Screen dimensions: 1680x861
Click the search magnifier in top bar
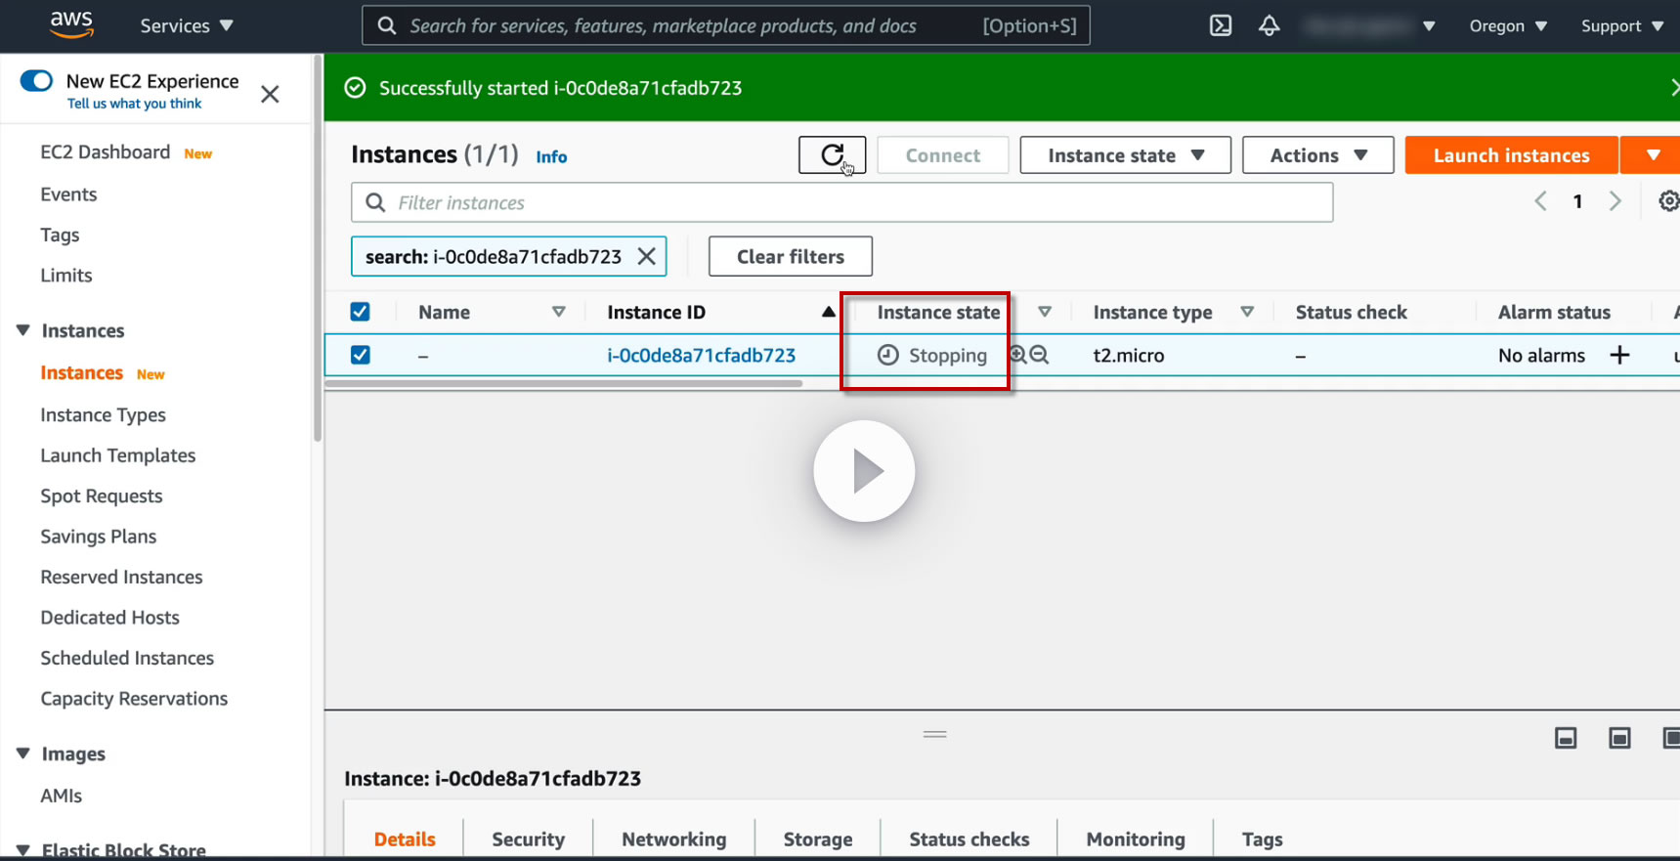click(x=387, y=25)
